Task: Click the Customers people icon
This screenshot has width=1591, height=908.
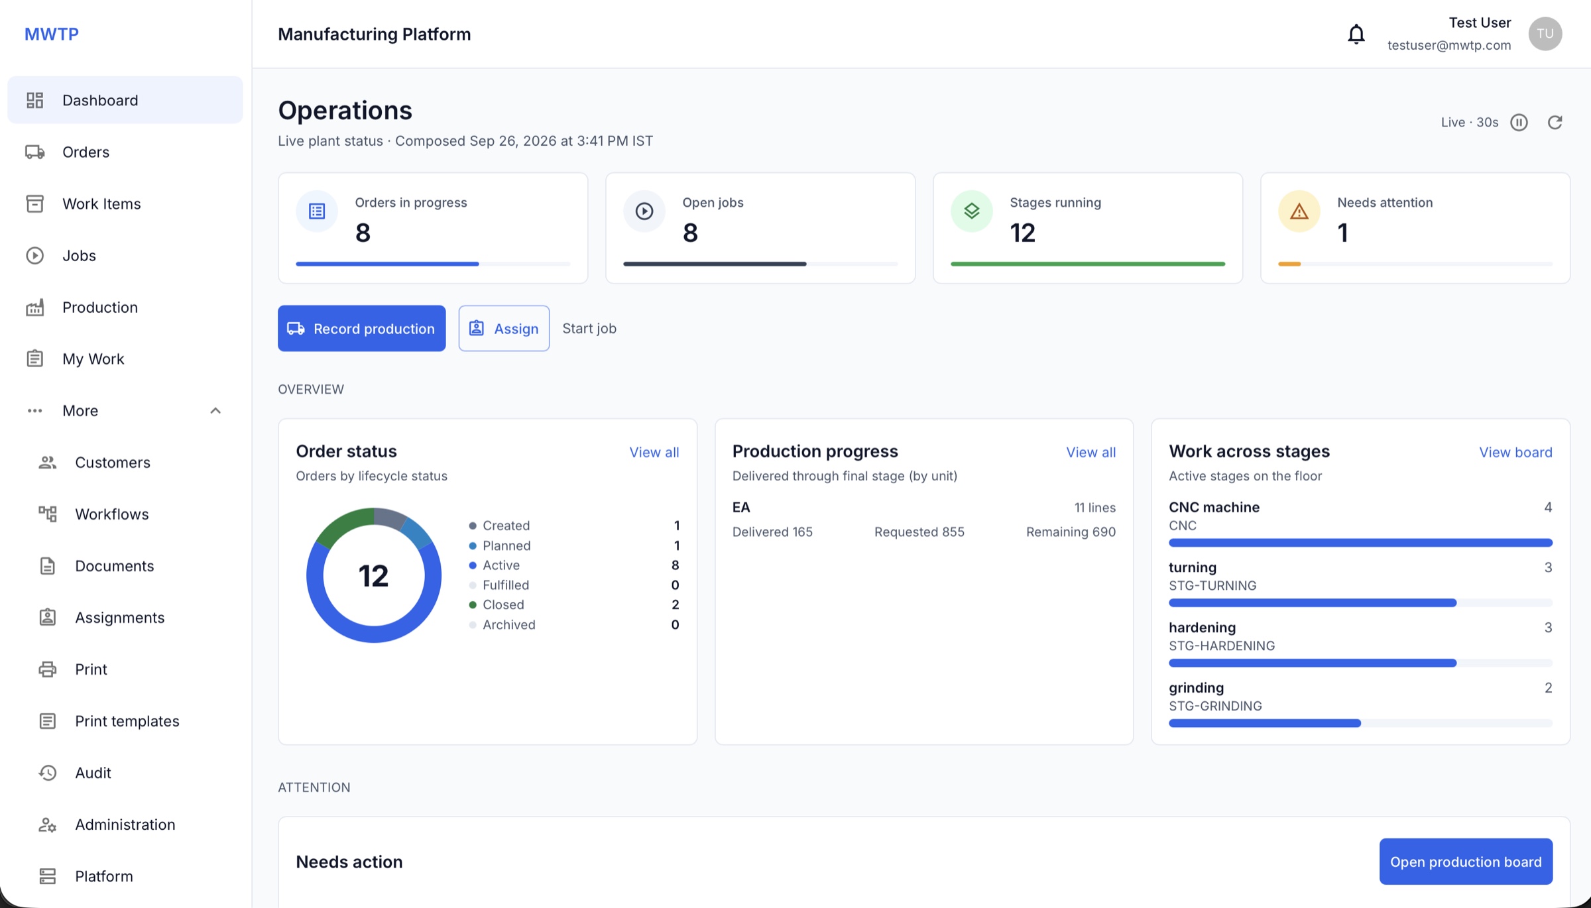Action: pyautogui.click(x=47, y=463)
